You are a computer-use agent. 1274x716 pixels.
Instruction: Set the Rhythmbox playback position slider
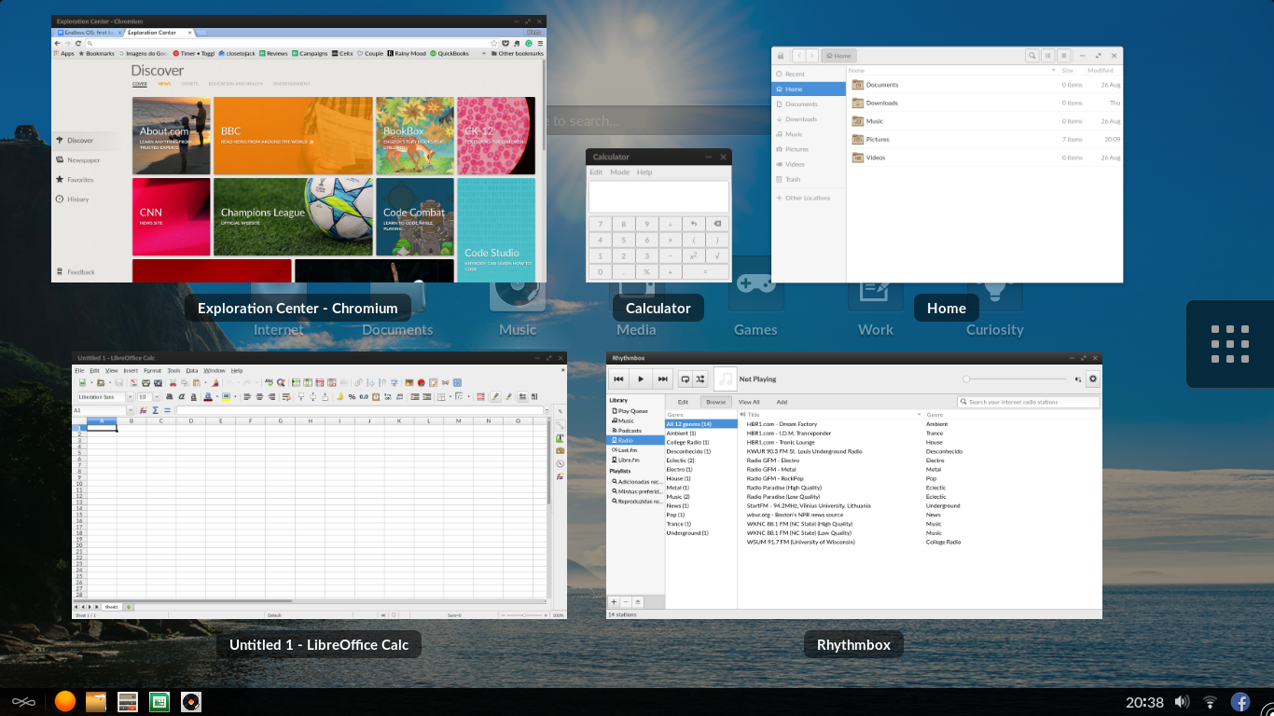(x=1015, y=379)
